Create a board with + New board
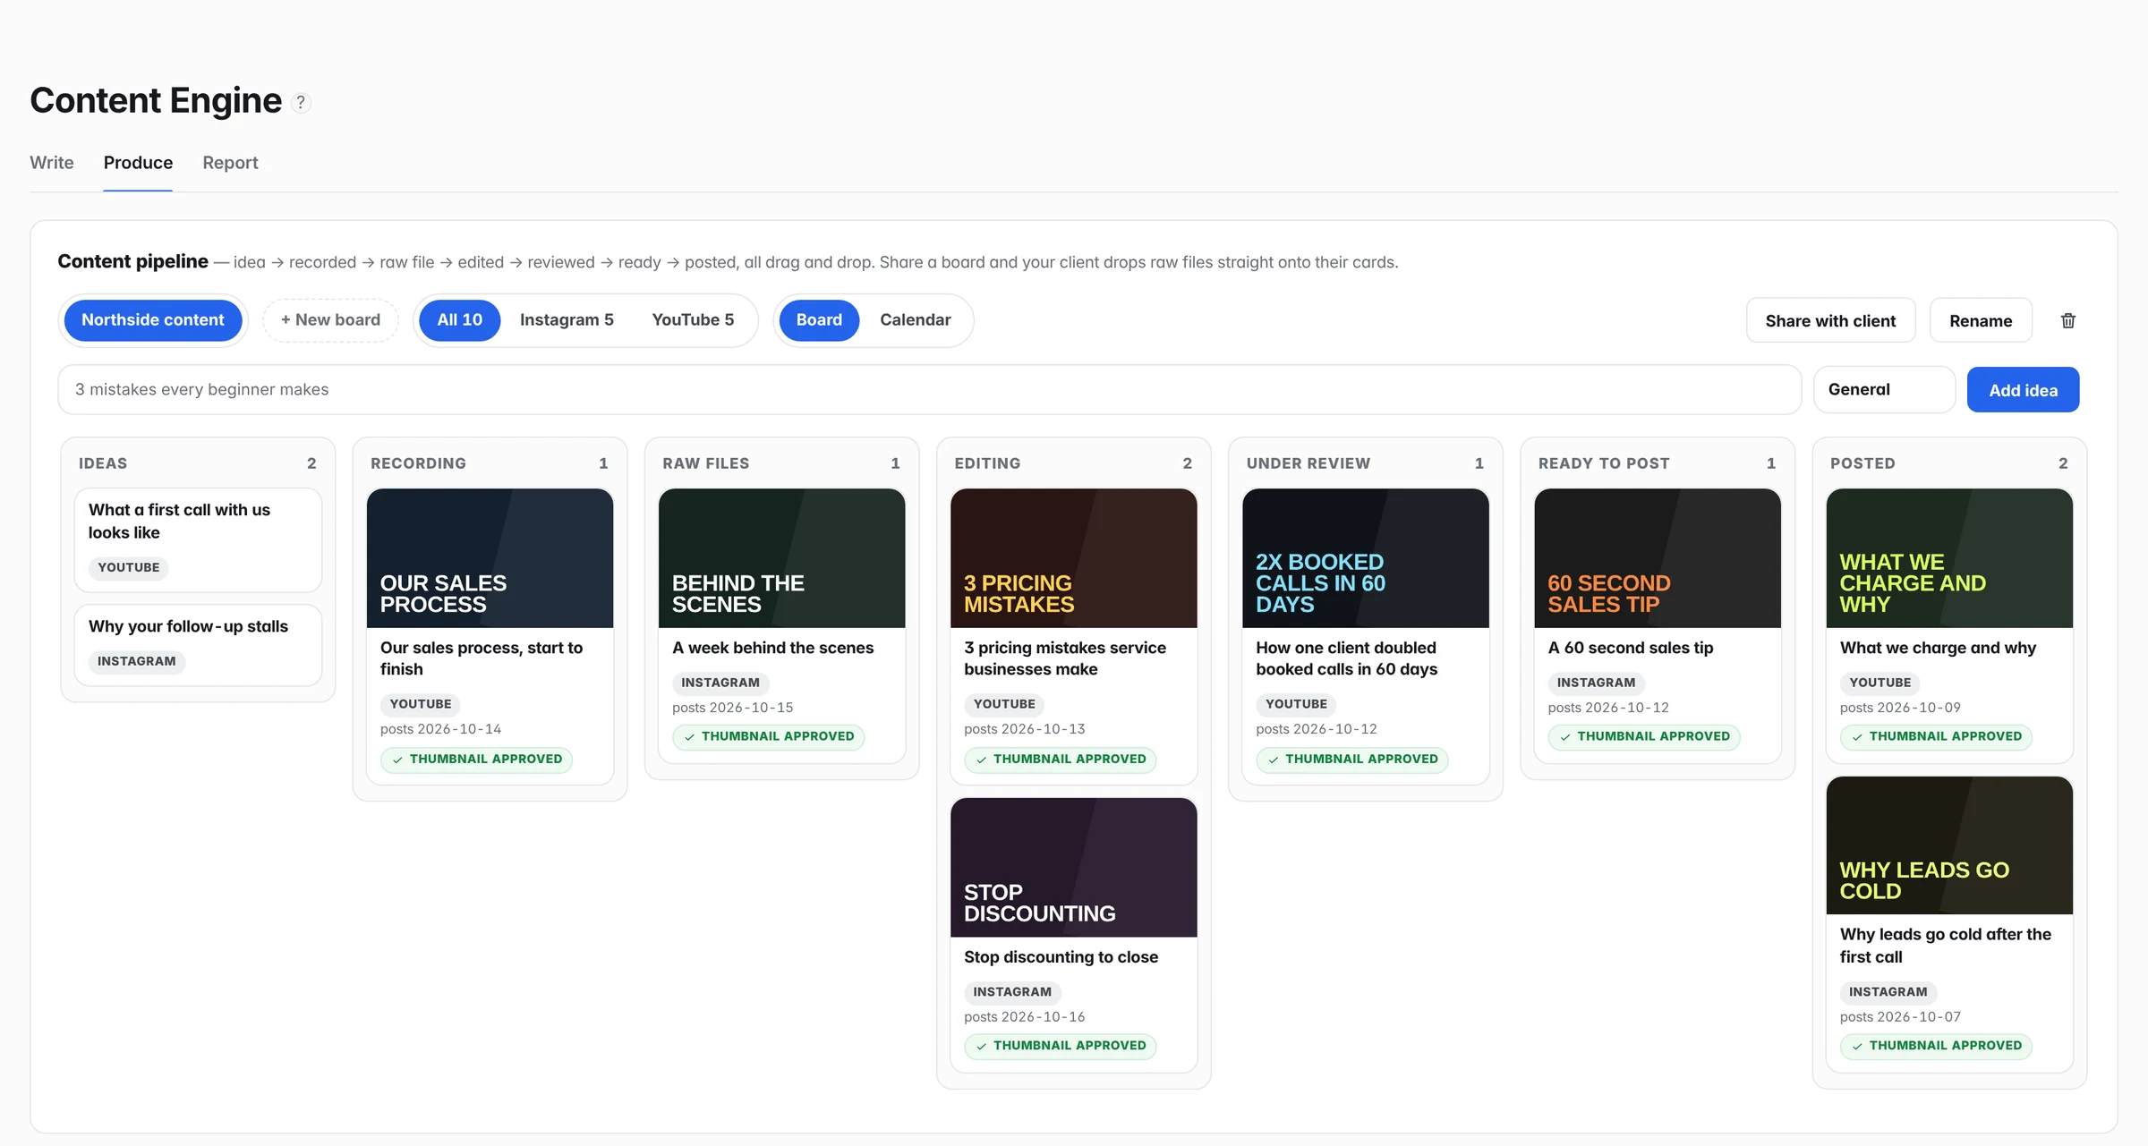Image resolution: width=2148 pixels, height=1146 pixels. [x=330, y=320]
